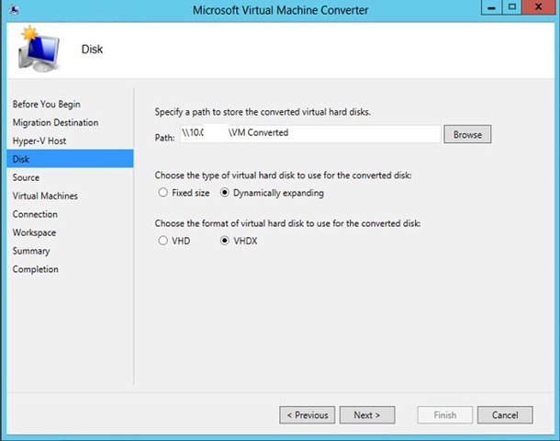
Task: Go to the Migration Destination step
Action: (55, 122)
